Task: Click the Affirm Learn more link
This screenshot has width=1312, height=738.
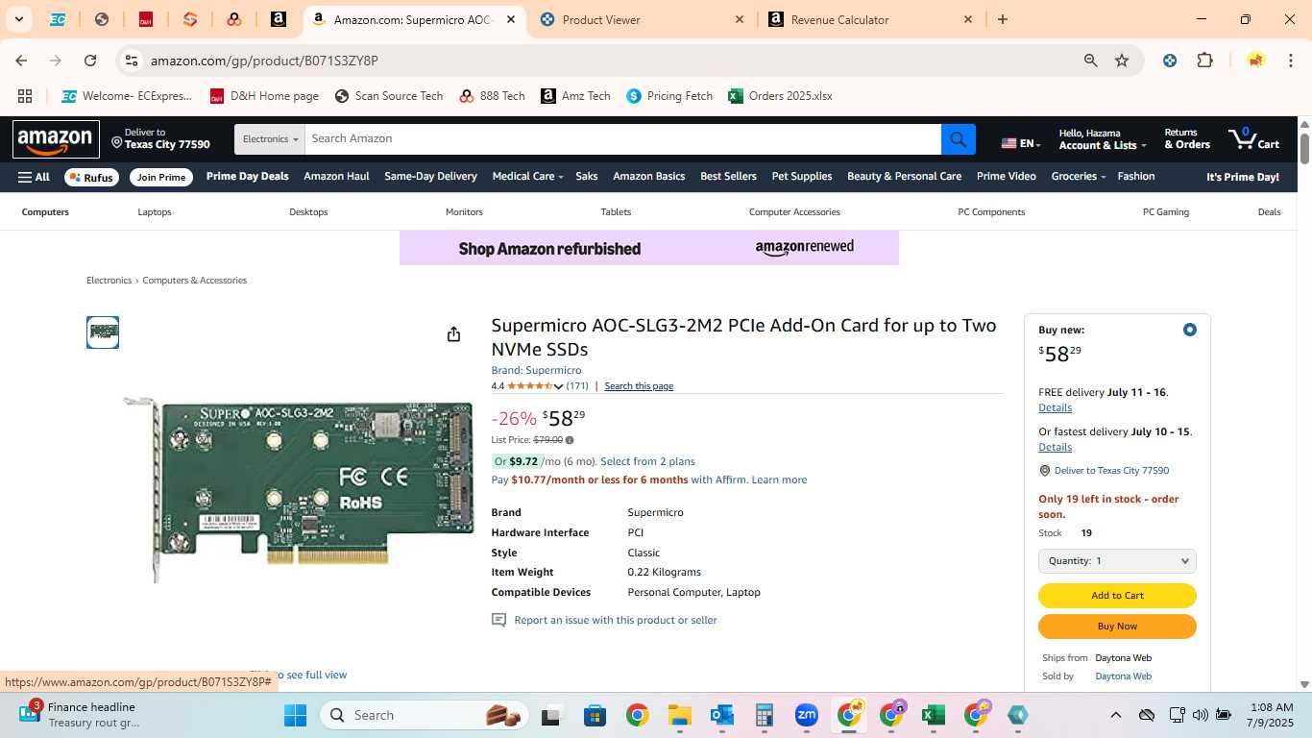Action: click(779, 480)
